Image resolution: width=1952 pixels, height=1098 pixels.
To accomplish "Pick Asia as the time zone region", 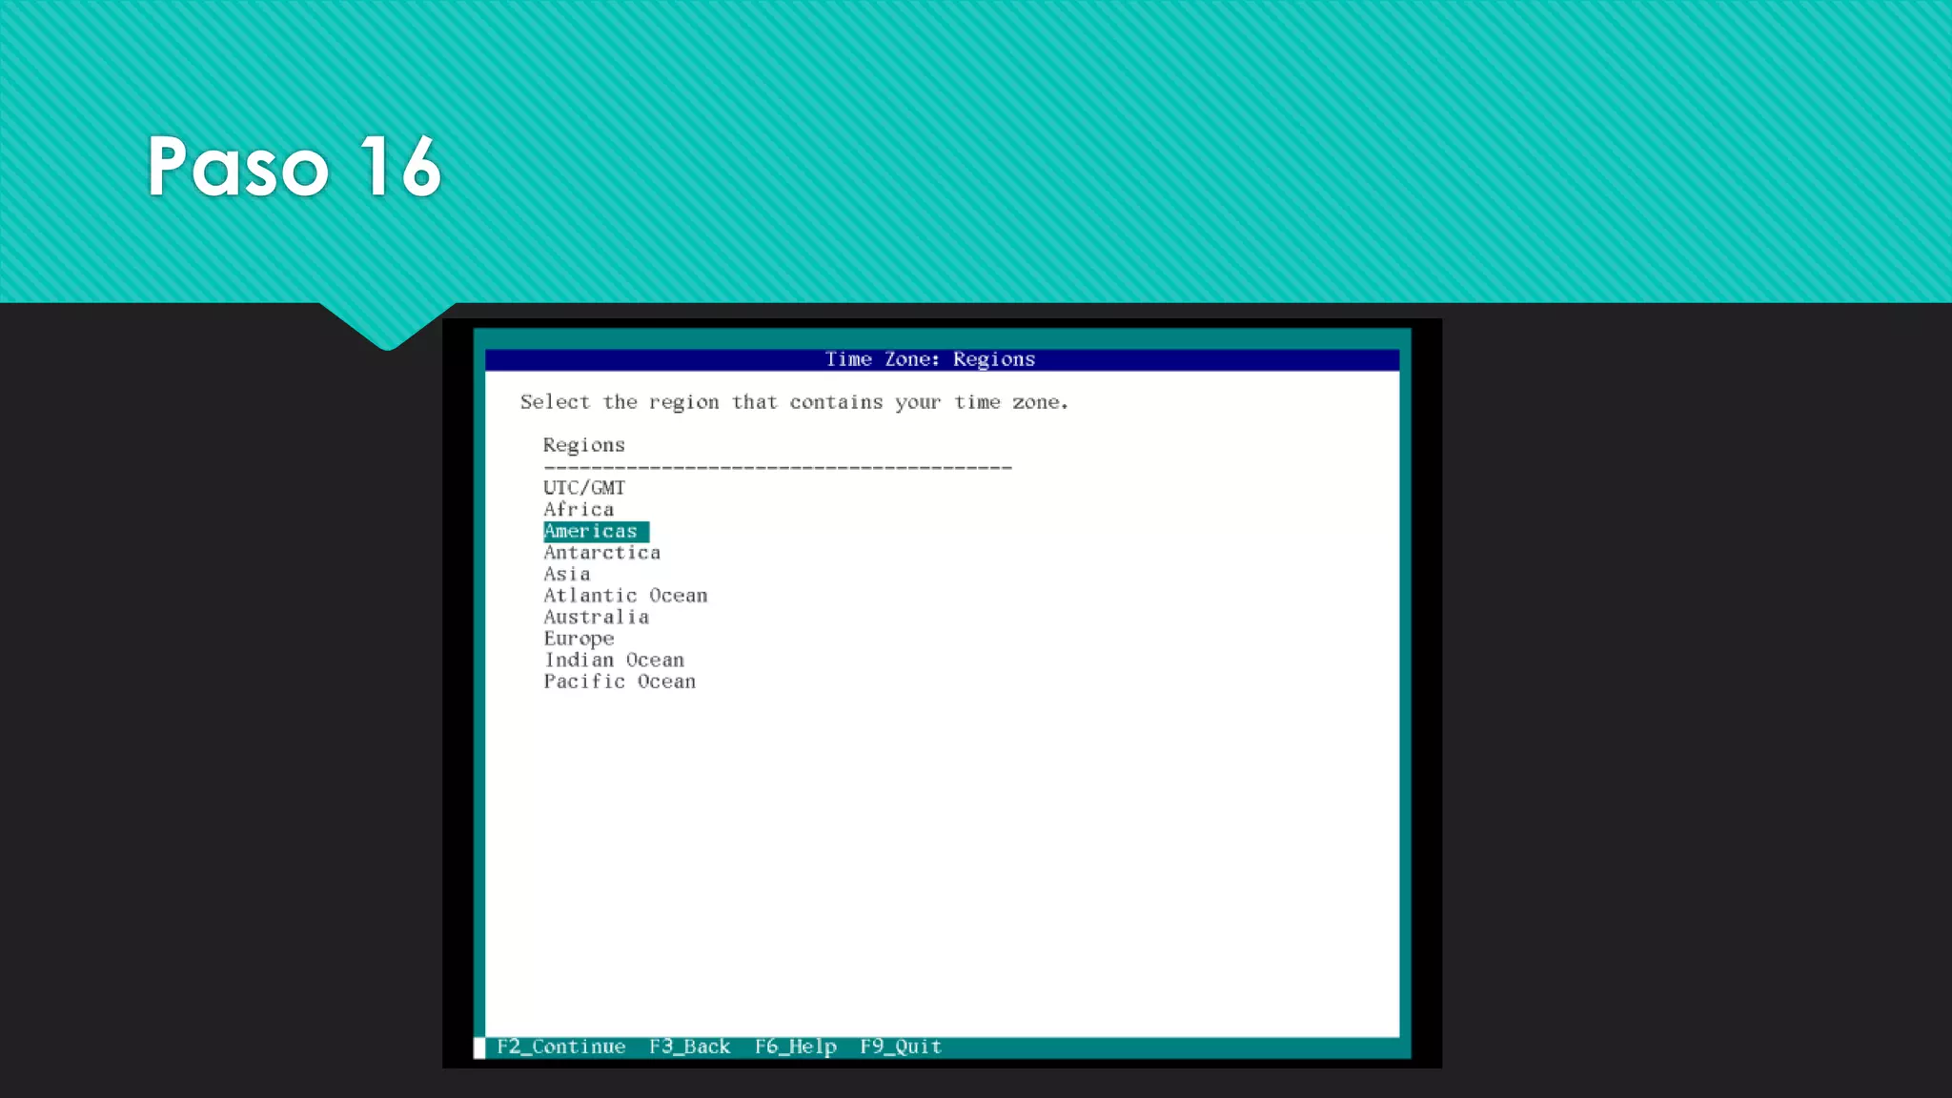I will (x=566, y=575).
